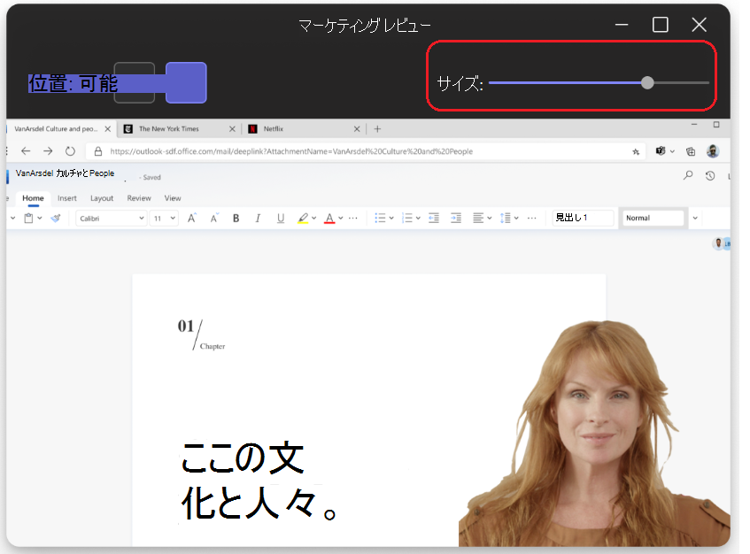
Task: Expand font color options arrow
Action: (341, 218)
